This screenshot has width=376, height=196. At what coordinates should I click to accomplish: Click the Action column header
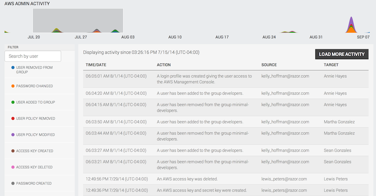[x=164, y=65]
